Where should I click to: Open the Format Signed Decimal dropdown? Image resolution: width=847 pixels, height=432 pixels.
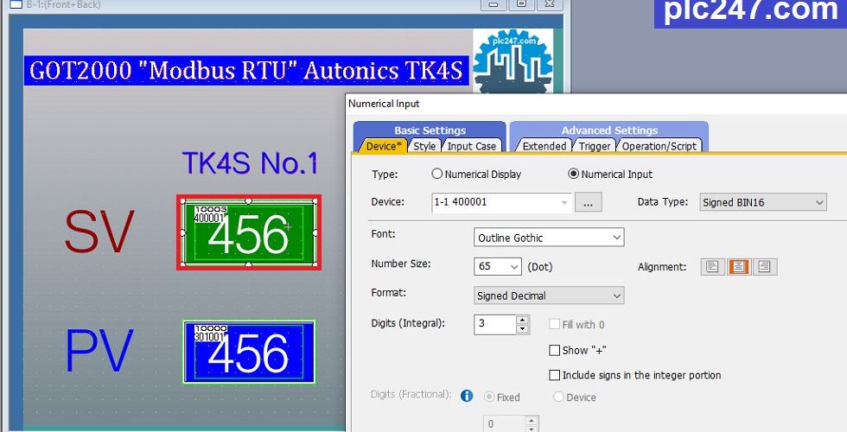[549, 295]
